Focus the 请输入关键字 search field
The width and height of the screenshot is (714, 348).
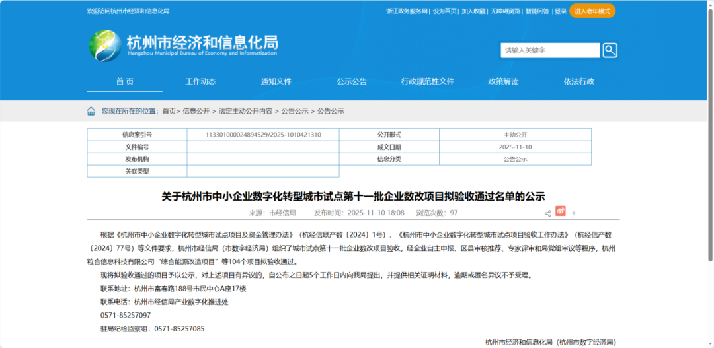click(550, 50)
